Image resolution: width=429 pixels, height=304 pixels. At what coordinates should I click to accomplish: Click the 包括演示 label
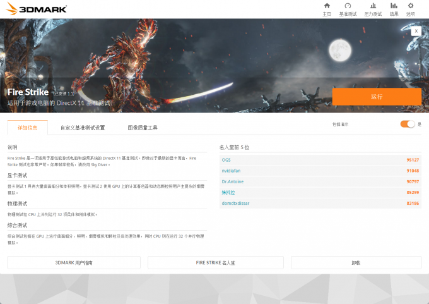(x=340, y=124)
